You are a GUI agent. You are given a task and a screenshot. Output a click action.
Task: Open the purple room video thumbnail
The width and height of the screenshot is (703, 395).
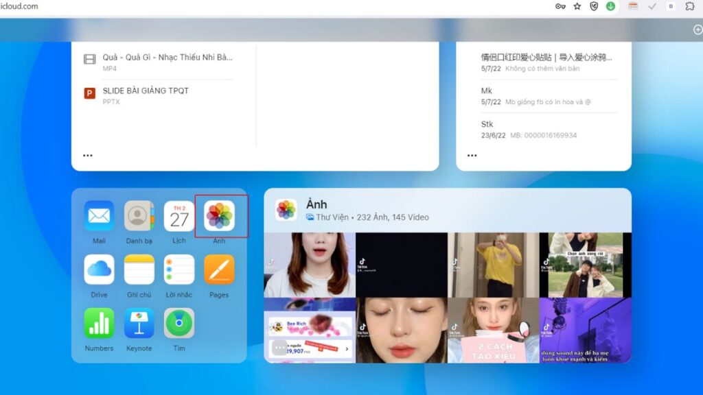click(x=586, y=331)
